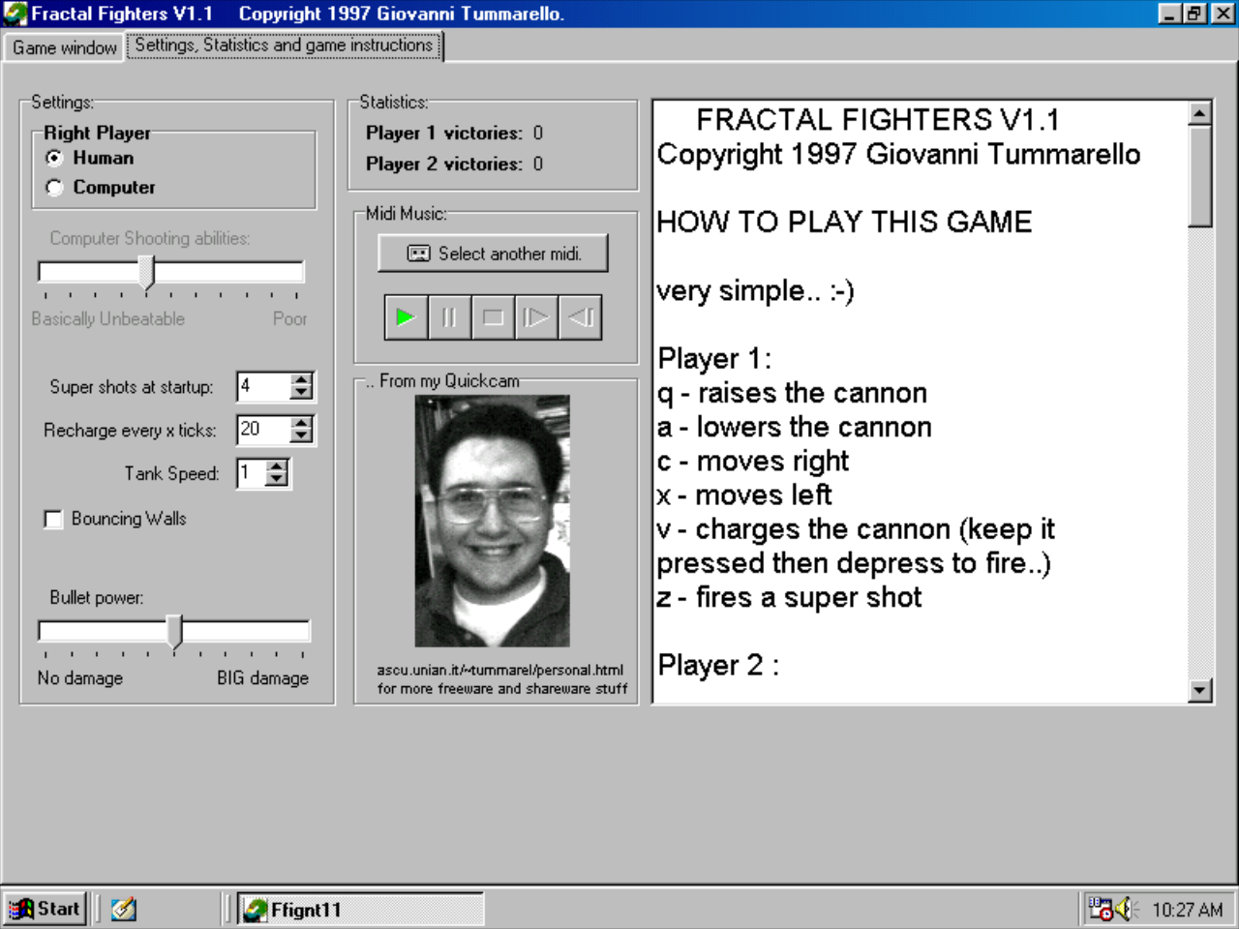Click the 'Player 2 victories:' statistic text
The width and height of the screenshot is (1239, 929).
pos(444,165)
